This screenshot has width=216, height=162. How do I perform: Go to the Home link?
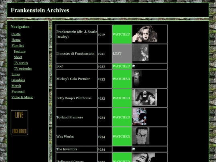(x=16, y=40)
